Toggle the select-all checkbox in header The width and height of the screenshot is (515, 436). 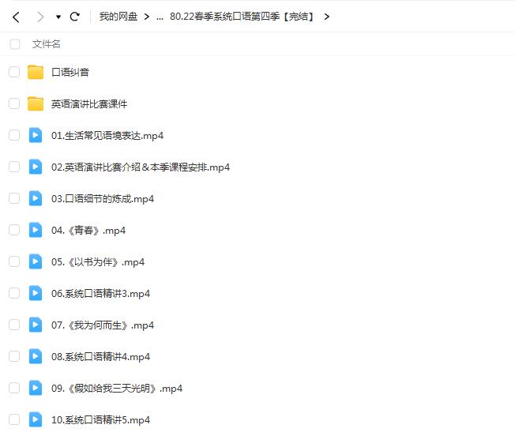(14, 44)
